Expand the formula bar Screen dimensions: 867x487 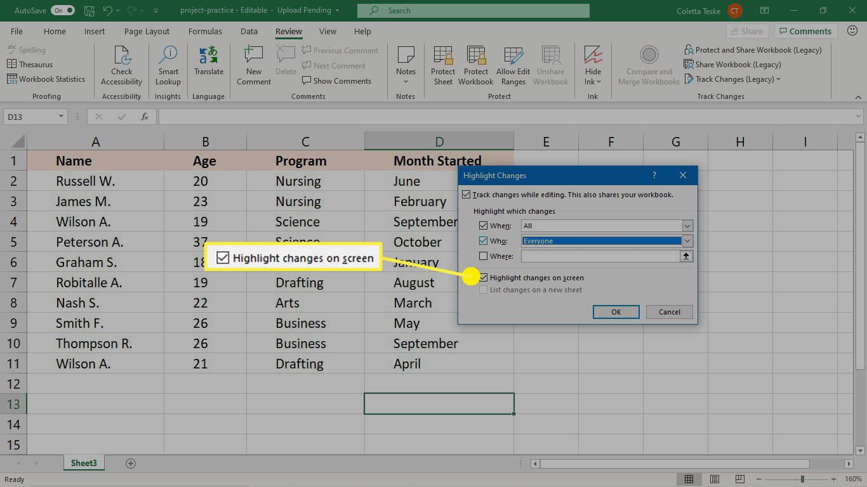pyautogui.click(x=858, y=117)
